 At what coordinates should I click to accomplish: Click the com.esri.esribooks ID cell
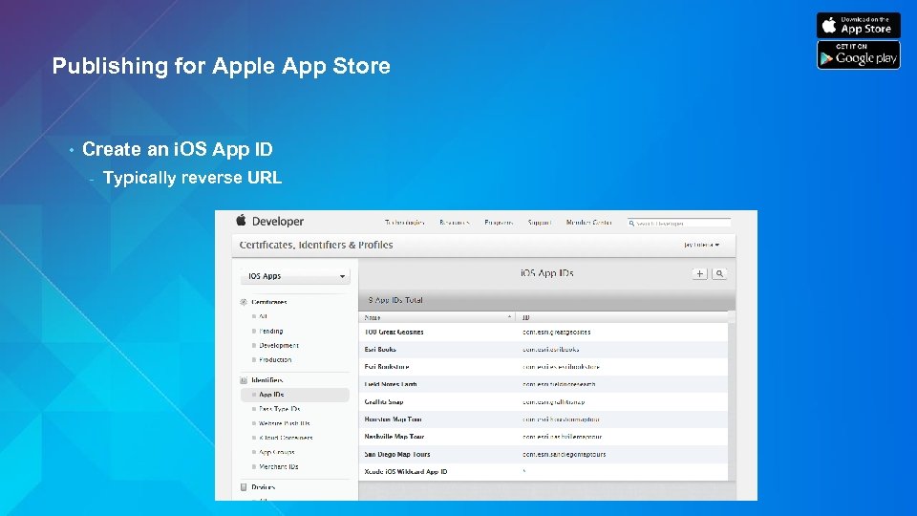point(551,350)
